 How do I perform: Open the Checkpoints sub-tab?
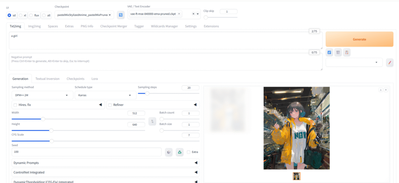tap(76, 79)
